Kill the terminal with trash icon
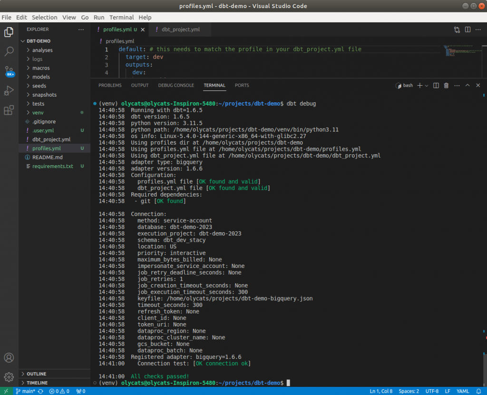Image resolution: width=487 pixels, height=395 pixels. [x=446, y=86]
